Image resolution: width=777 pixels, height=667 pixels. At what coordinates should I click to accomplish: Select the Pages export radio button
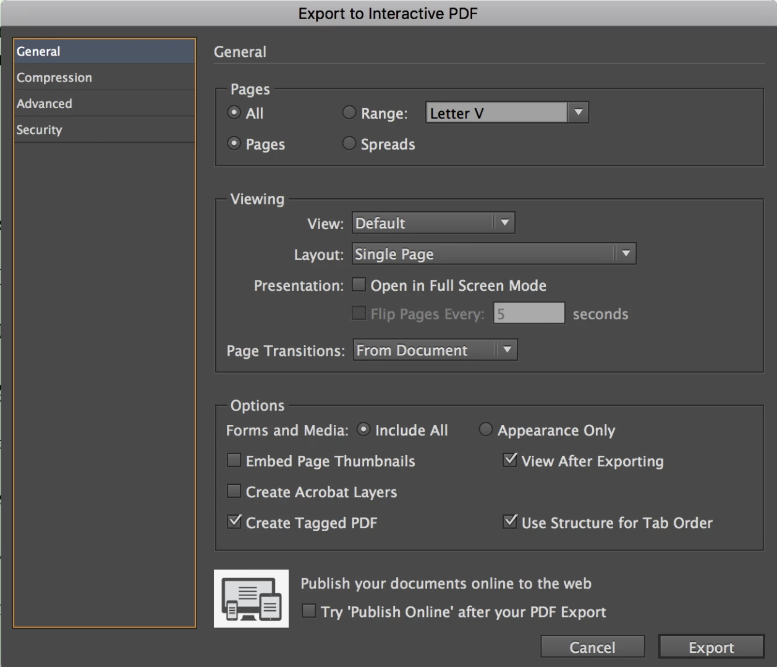[234, 143]
